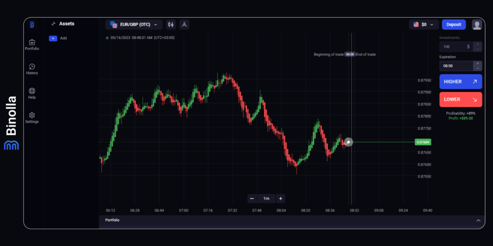493x246 pixels.
Task: Zoom out chart with minus button
Action: [x=252, y=198]
